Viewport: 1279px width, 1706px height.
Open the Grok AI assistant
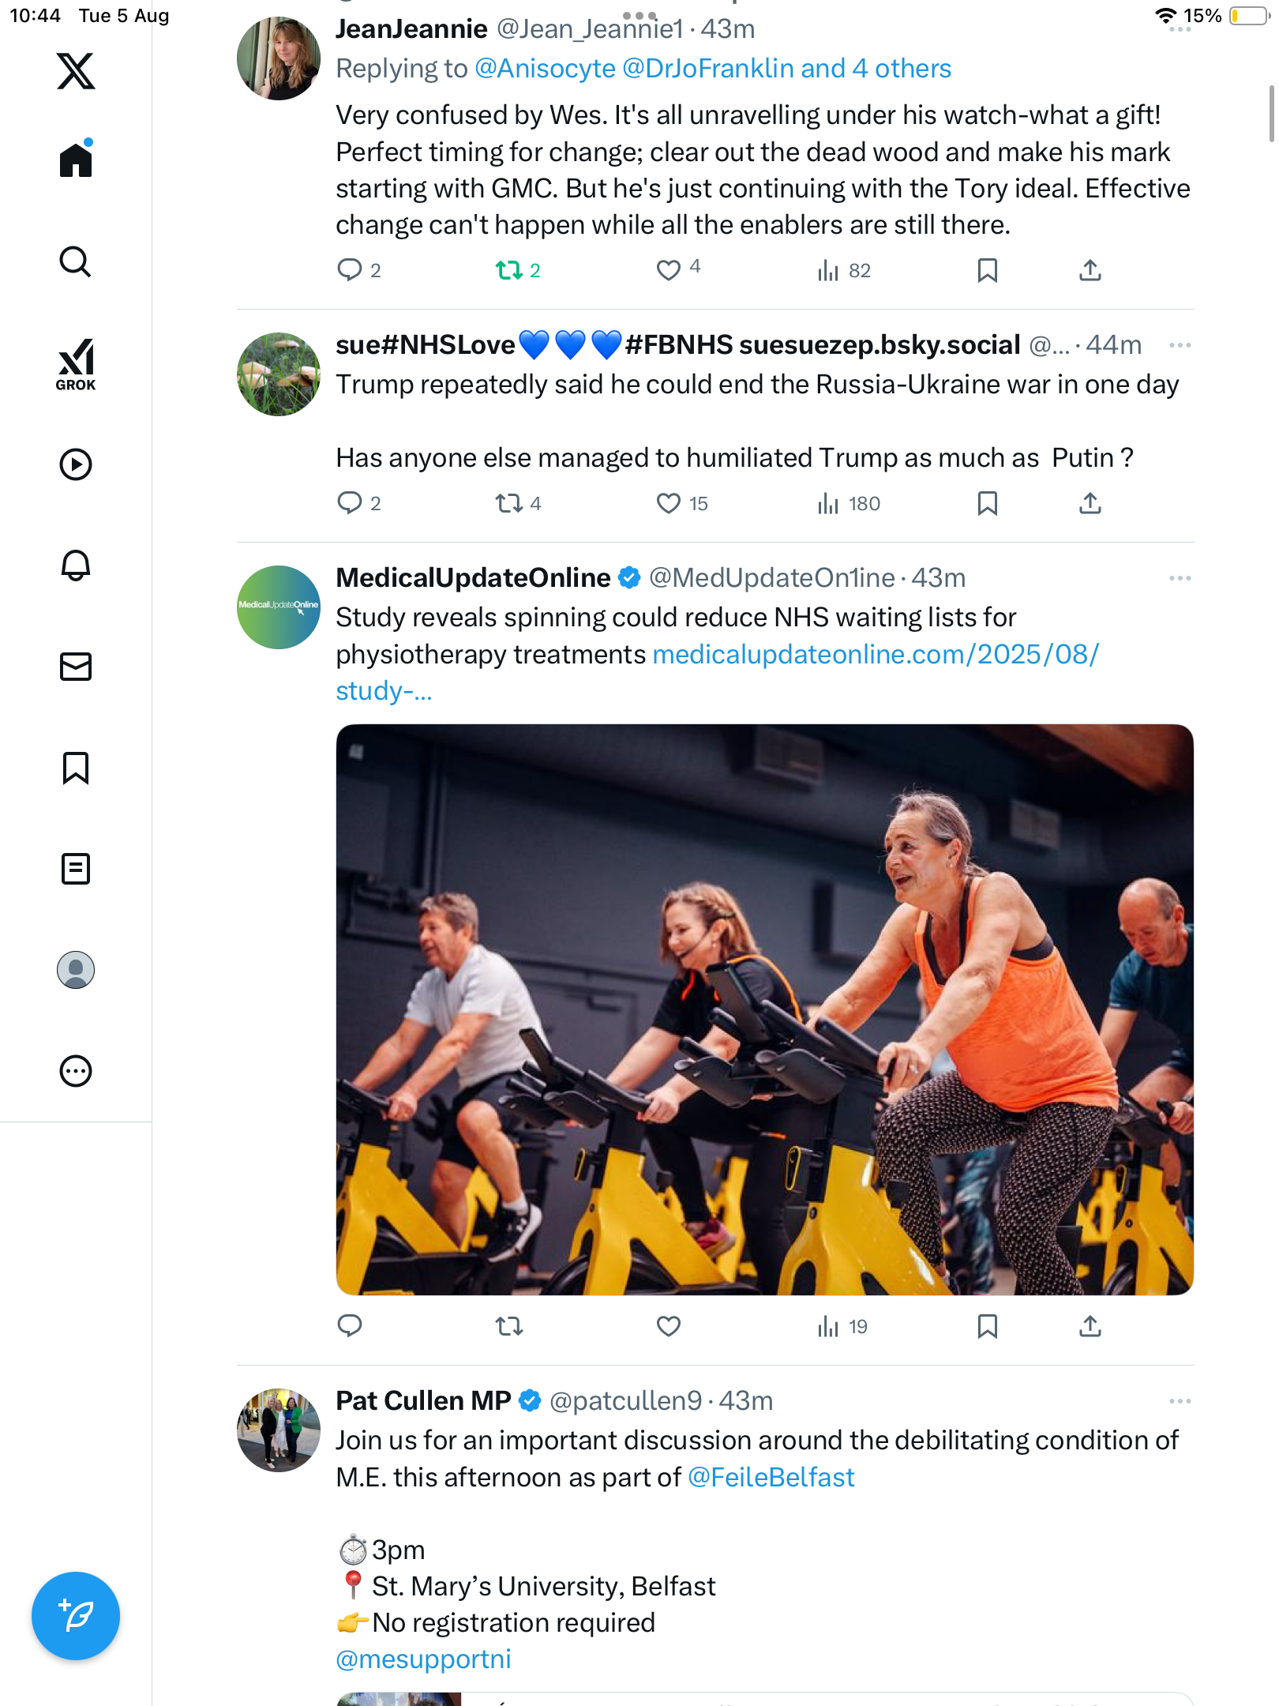76,364
